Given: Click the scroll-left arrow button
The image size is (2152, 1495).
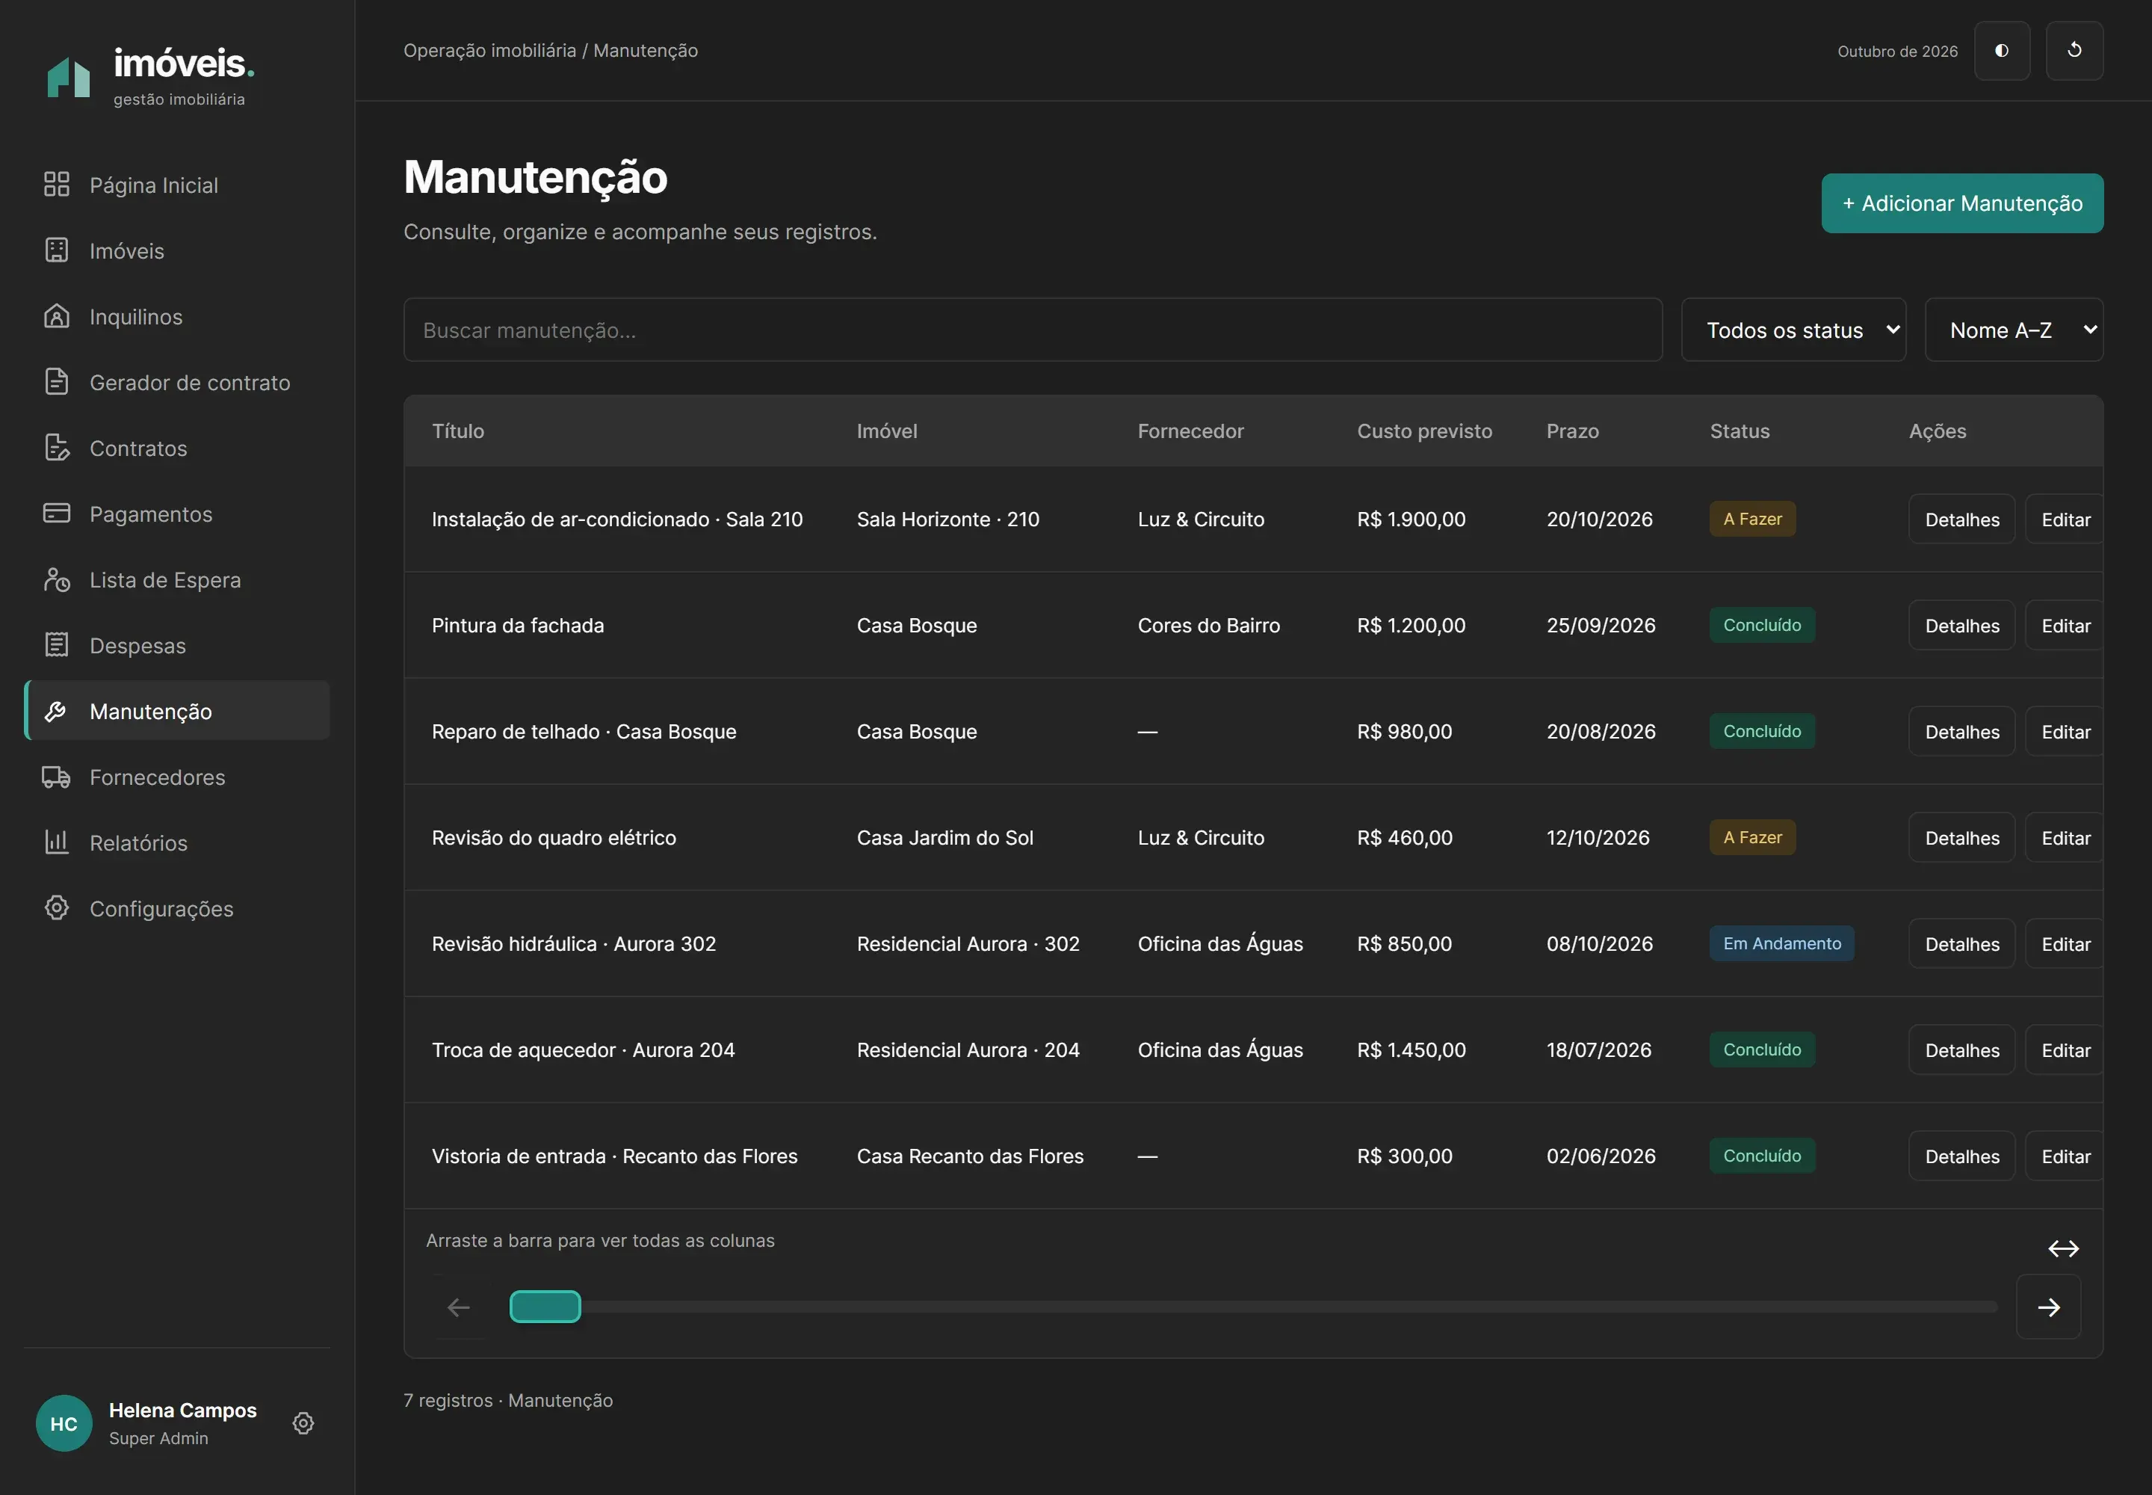Looking at the screenshot, I should [459, 1307].
